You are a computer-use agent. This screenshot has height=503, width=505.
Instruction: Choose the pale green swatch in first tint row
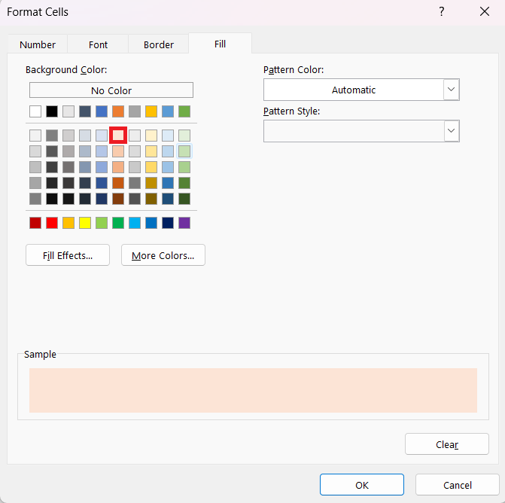point(184,136)
